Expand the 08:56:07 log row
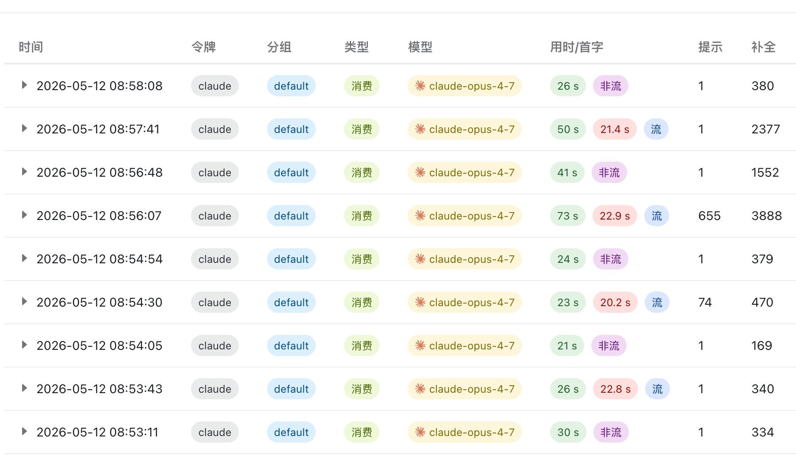The width and height of the screenshot is (796, 455). coord(24,215)
